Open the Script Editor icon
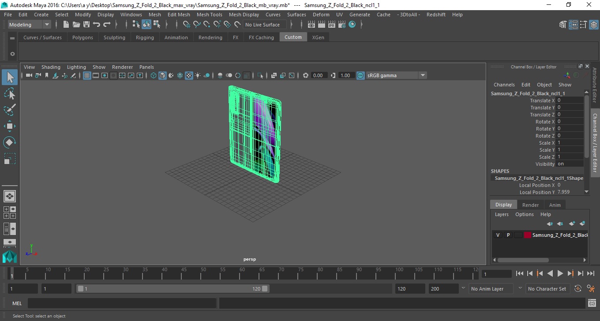600x321 pixels. (x=592, y=303)
